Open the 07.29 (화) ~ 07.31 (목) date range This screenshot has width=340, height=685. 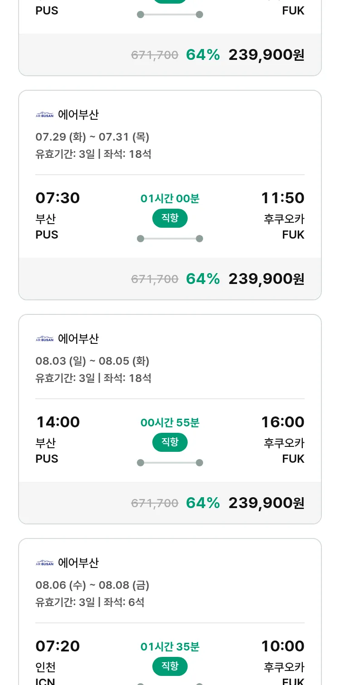tap(92, 137)
